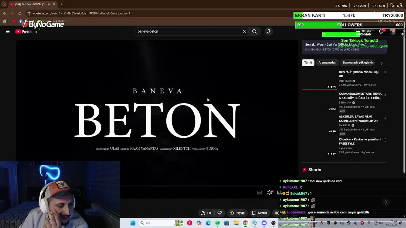Image resolution: width=406 pixels, height=228 pixels.
Task: Click the taskbar Ara search box
Action: (x=161, y=223)
